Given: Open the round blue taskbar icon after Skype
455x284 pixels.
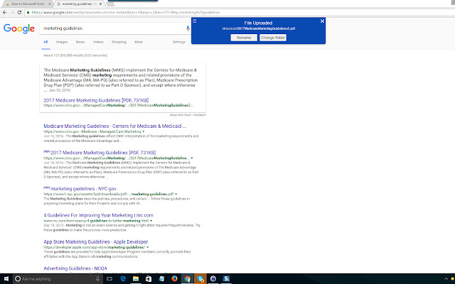Looking at the screenshot, I should 213,279.
